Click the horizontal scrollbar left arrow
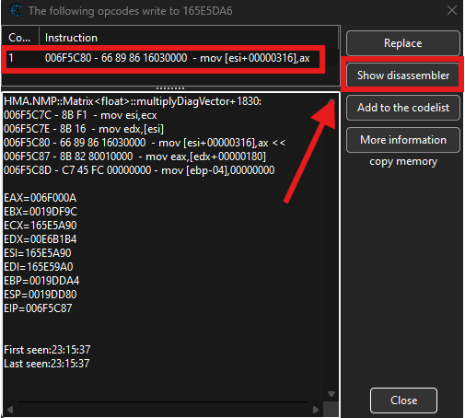The height and width of the screenshot is (418, 465). pyautogui.click(x=10, y=410)
